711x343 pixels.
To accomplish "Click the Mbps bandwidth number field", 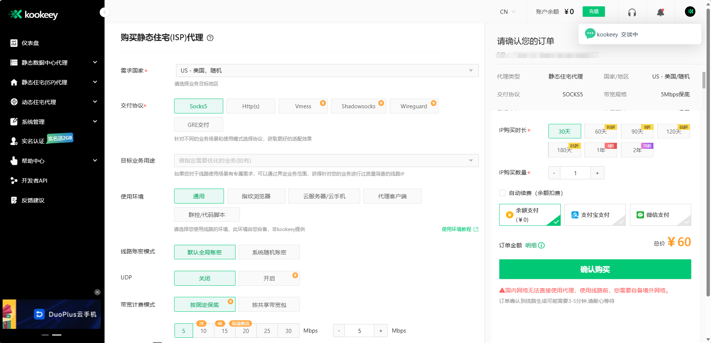I will coord(359,331).
